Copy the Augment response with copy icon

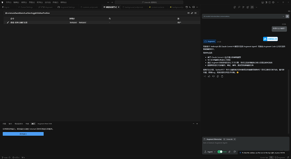218,76
